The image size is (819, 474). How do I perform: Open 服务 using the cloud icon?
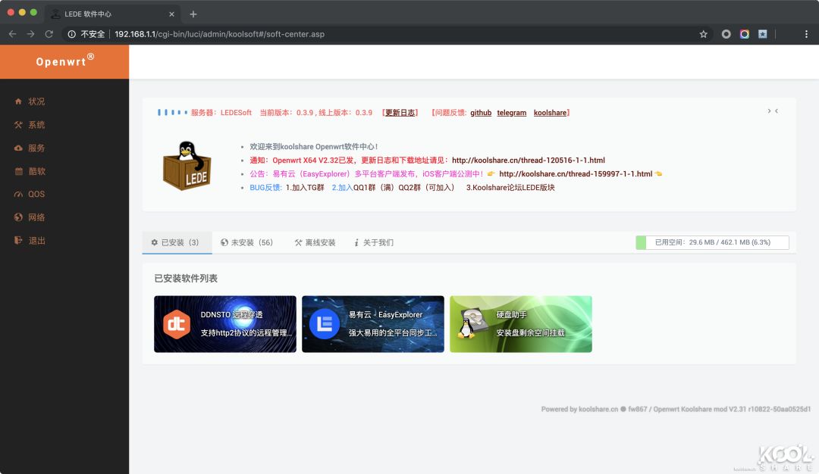click(x=17, y=148)
